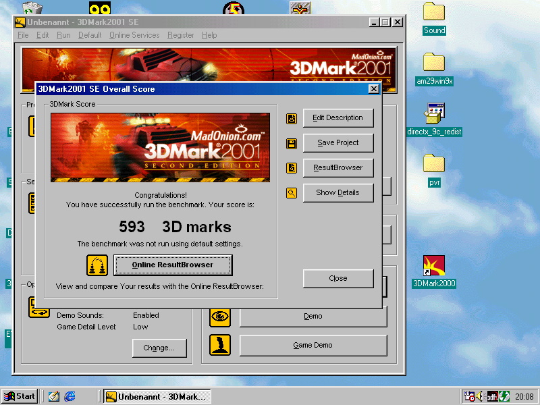Open the File menu
Image resolution: width=540 pixels, height=405 pixels.
coord(23,35)
